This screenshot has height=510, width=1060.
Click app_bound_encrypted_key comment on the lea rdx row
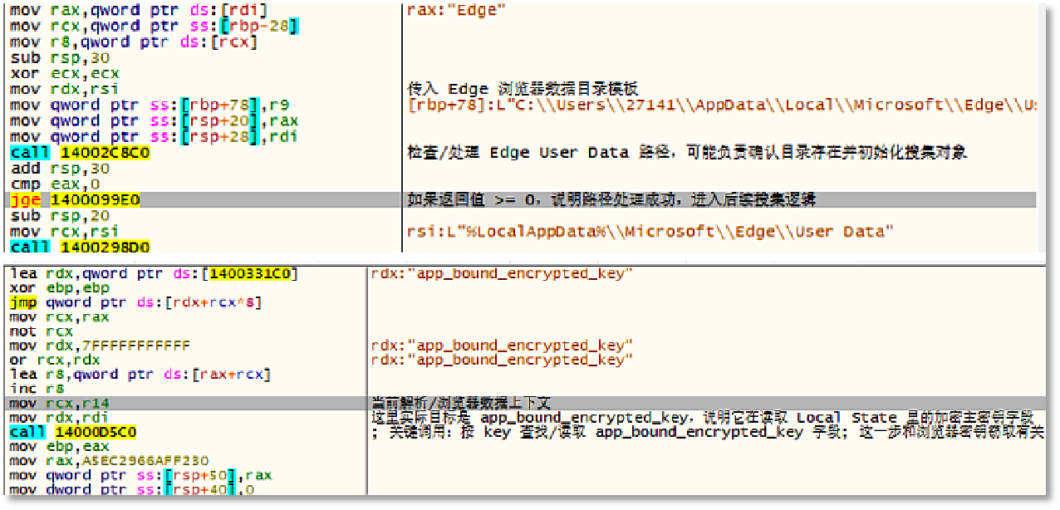point(502,274)
